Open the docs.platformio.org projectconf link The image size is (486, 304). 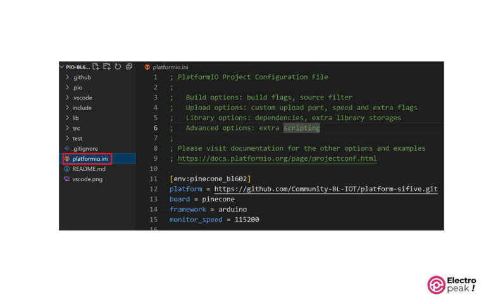(277, 158)
